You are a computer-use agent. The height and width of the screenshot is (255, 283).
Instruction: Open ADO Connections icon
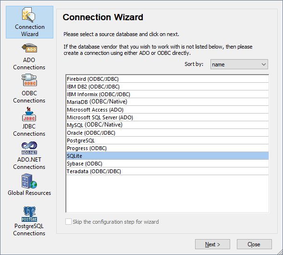pos(29,49)
